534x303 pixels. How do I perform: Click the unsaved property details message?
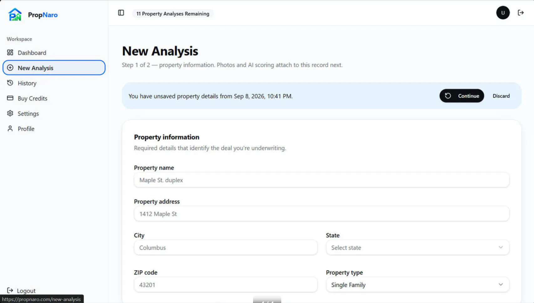210,96
